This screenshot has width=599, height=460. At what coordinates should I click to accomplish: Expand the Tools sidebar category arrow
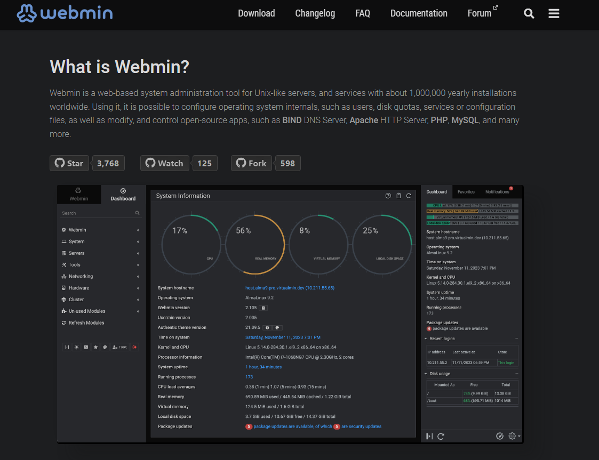tap(138, 265)
